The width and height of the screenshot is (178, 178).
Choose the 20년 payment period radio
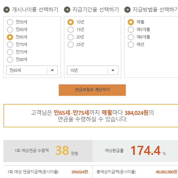71,37
